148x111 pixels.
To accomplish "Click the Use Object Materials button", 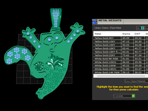I will (136, 81).
